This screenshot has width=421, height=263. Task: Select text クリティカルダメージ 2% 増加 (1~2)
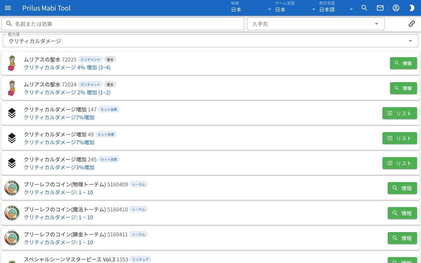click(x=67, y=92)
